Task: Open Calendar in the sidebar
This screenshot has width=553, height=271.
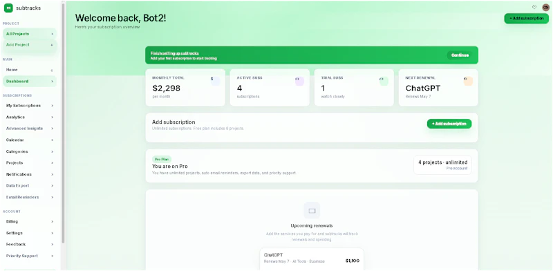Action: coord(30,140)
